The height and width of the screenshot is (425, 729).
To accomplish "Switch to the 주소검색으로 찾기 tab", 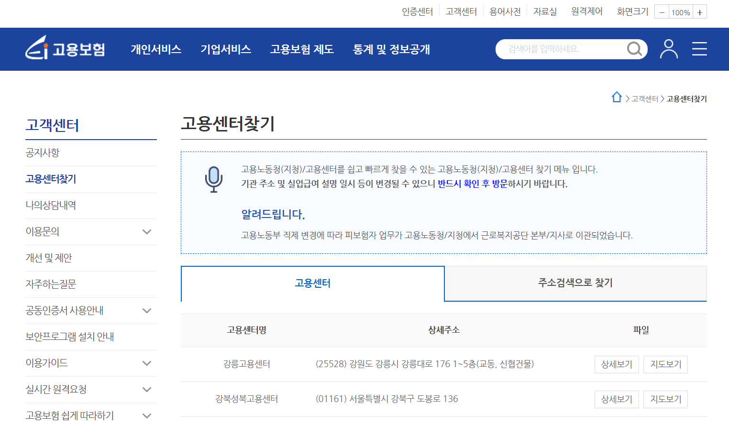I will tap(575, 283).
